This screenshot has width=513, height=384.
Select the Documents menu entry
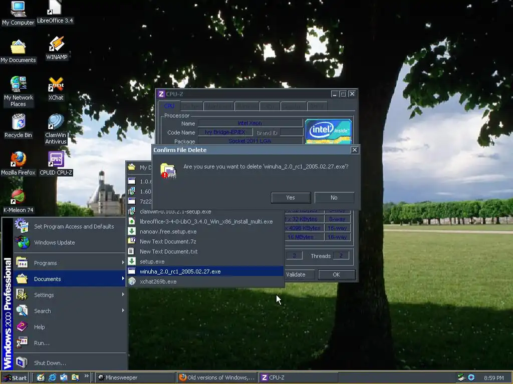coord(69,279)
